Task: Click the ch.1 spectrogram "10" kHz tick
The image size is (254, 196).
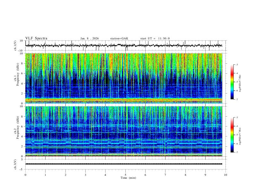Action: pos(21,53)
